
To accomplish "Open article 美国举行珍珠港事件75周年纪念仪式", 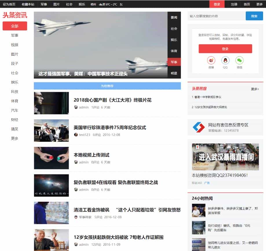I will [110, 128].
